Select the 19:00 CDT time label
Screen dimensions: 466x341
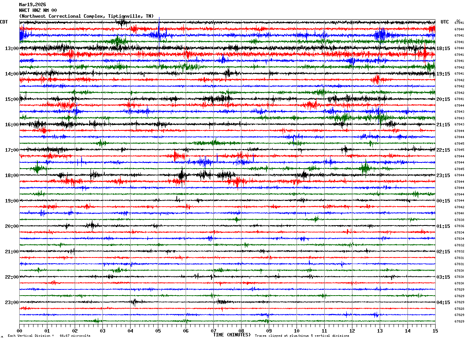click(x=12, y=201)
